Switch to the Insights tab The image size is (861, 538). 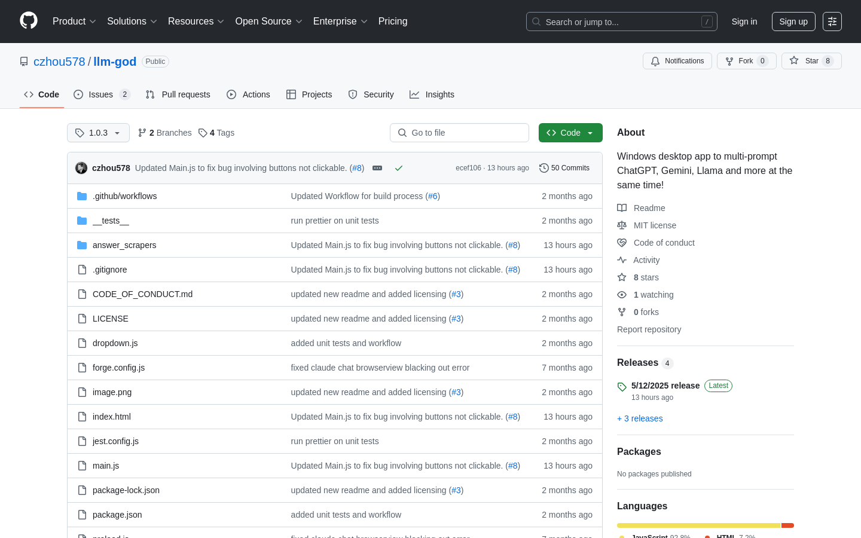click(x=432, y=94)
